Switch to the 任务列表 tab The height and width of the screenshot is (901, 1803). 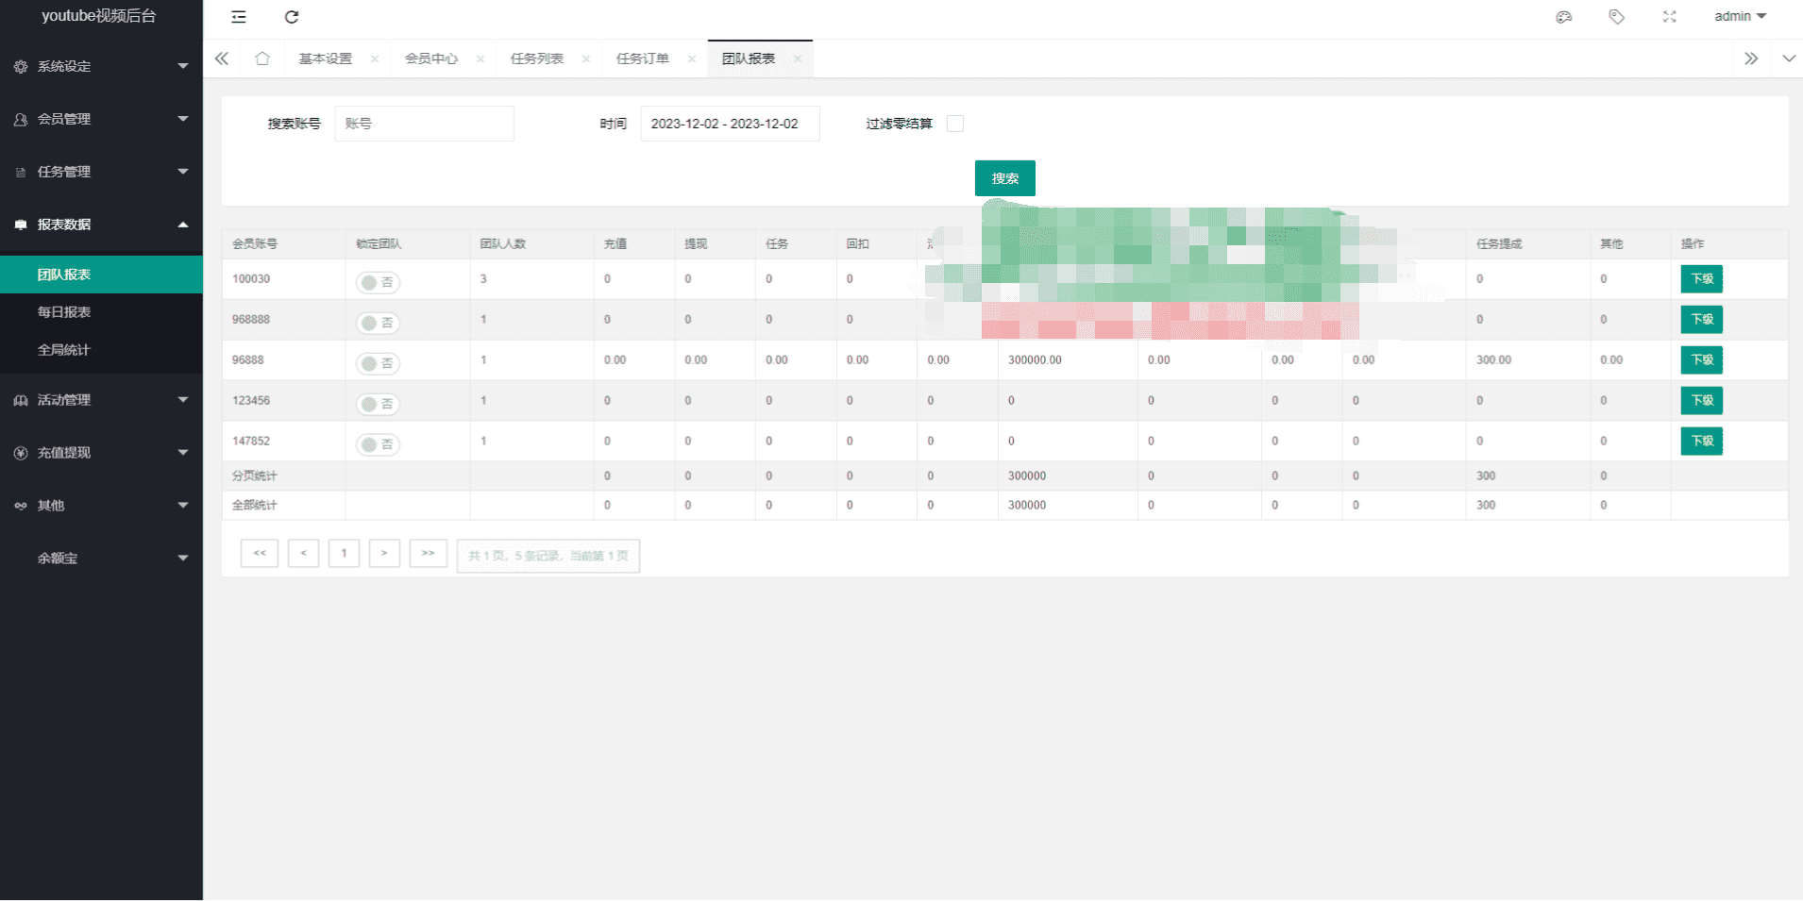tap(536, 58)
